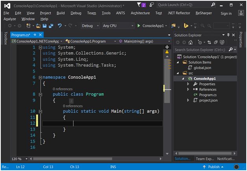The width and height of the screenshot is (247, 171).
Task: Undo the last edit via toolbar arrow
Action: [x=60, y=25]
